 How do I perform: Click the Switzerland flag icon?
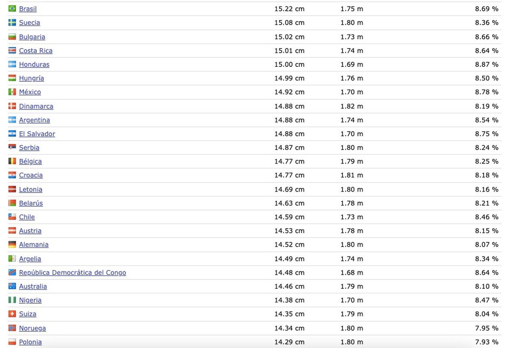(12, 314)
